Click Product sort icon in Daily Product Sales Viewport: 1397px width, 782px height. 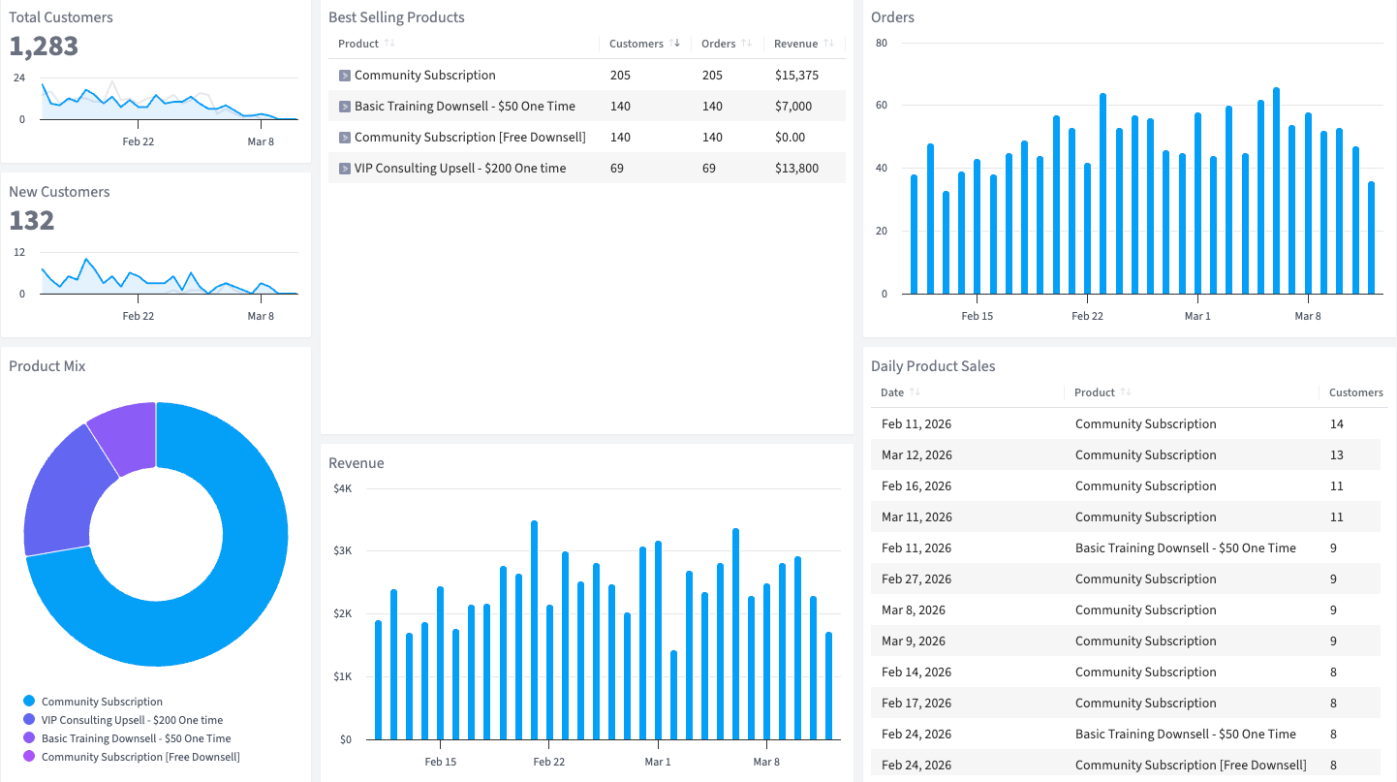[1125, 392]
